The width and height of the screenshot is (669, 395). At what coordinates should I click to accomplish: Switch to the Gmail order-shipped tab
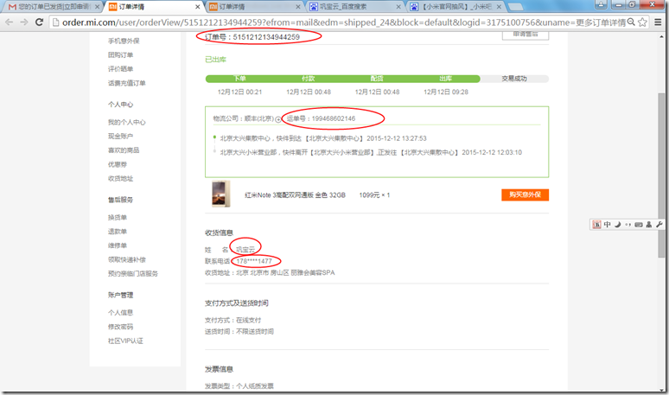pos(53,7)
